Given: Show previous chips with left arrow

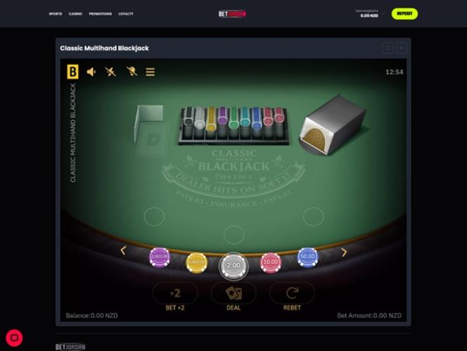Looking at the screenshot, I should 123,250.
